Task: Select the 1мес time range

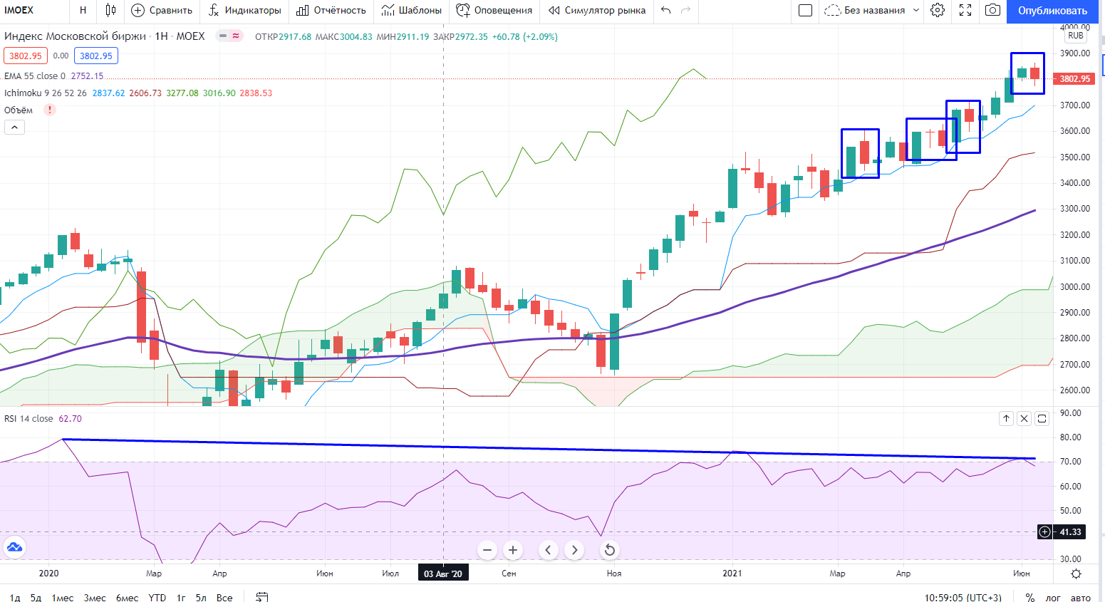Action: 62,598
